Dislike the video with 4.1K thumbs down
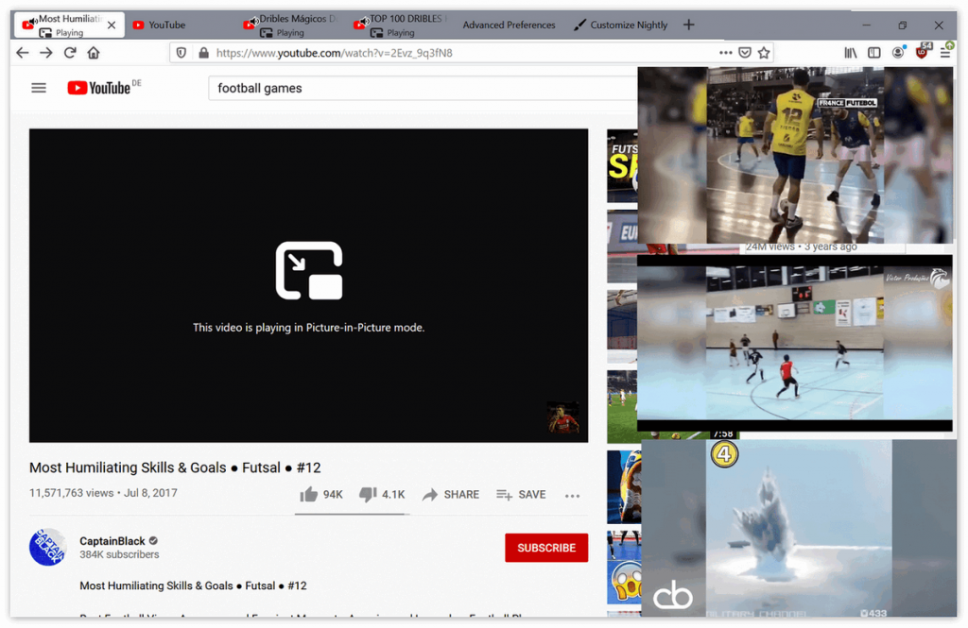Viewport: 968px width, 628px height. tap(382, 494)
